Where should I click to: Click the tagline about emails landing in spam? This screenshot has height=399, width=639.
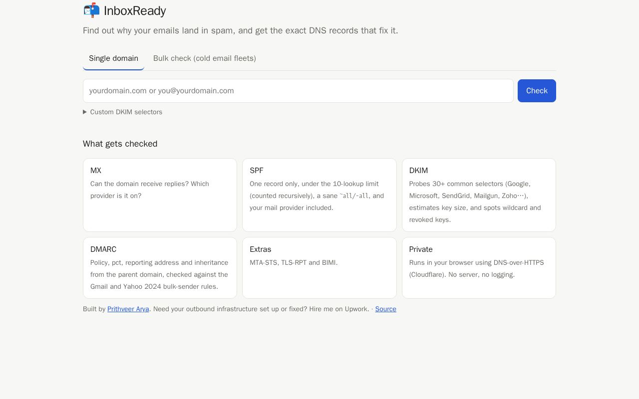point(241,30)
